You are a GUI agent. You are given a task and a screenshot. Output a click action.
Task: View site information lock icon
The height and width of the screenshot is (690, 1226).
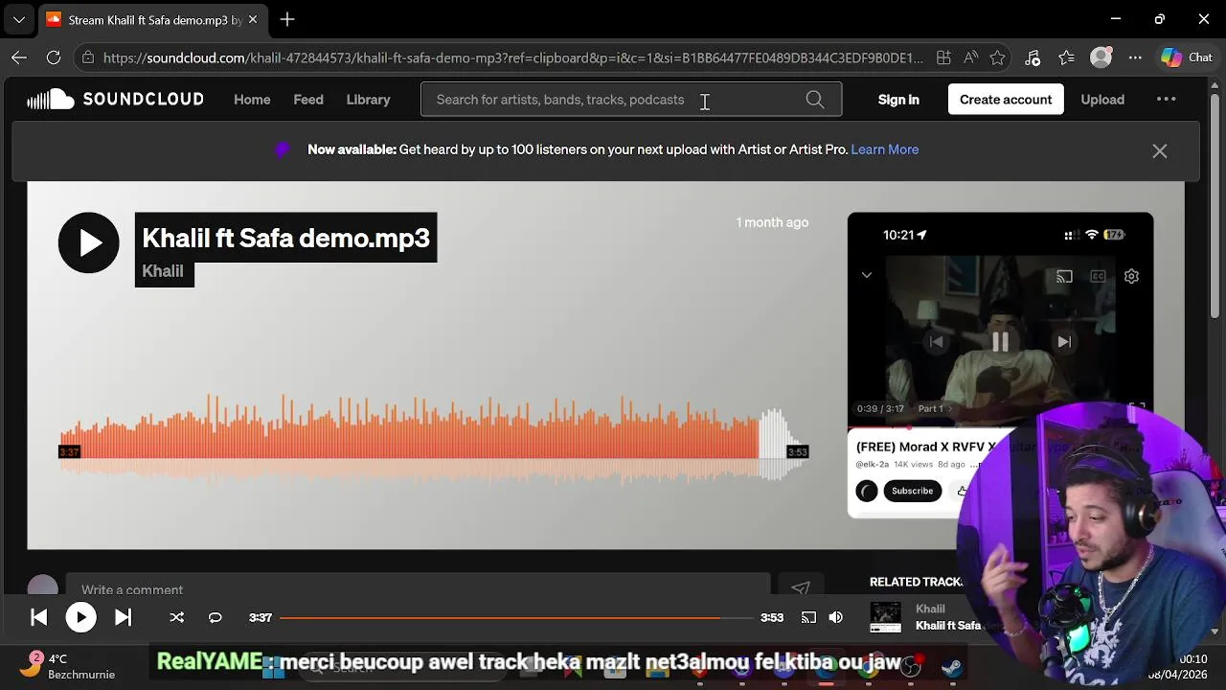pyautogui.click(x=88, y=57)
